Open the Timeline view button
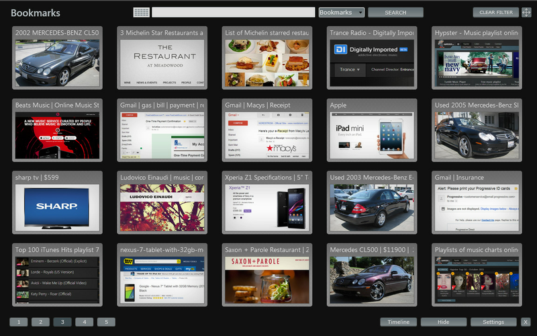537x336 pixels. click(398, 322)
